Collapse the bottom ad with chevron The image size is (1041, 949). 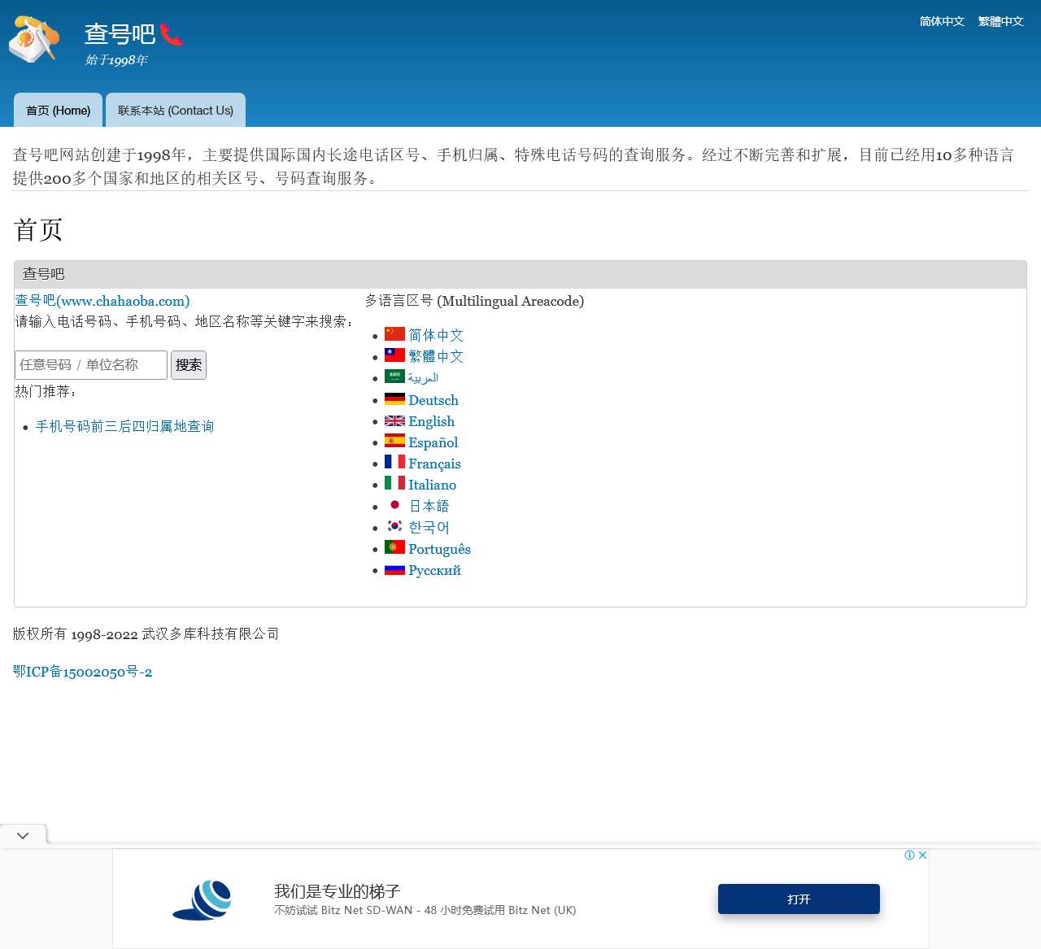pos(23,835)
